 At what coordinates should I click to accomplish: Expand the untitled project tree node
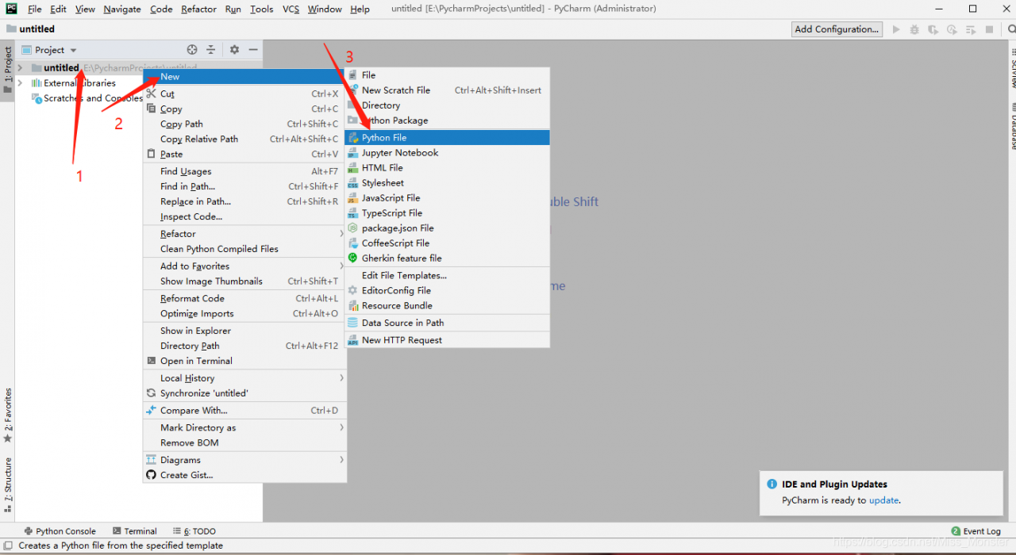coord(21,68)
